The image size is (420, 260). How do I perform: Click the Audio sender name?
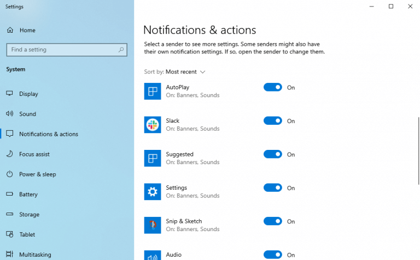click(x=173, y=255)
